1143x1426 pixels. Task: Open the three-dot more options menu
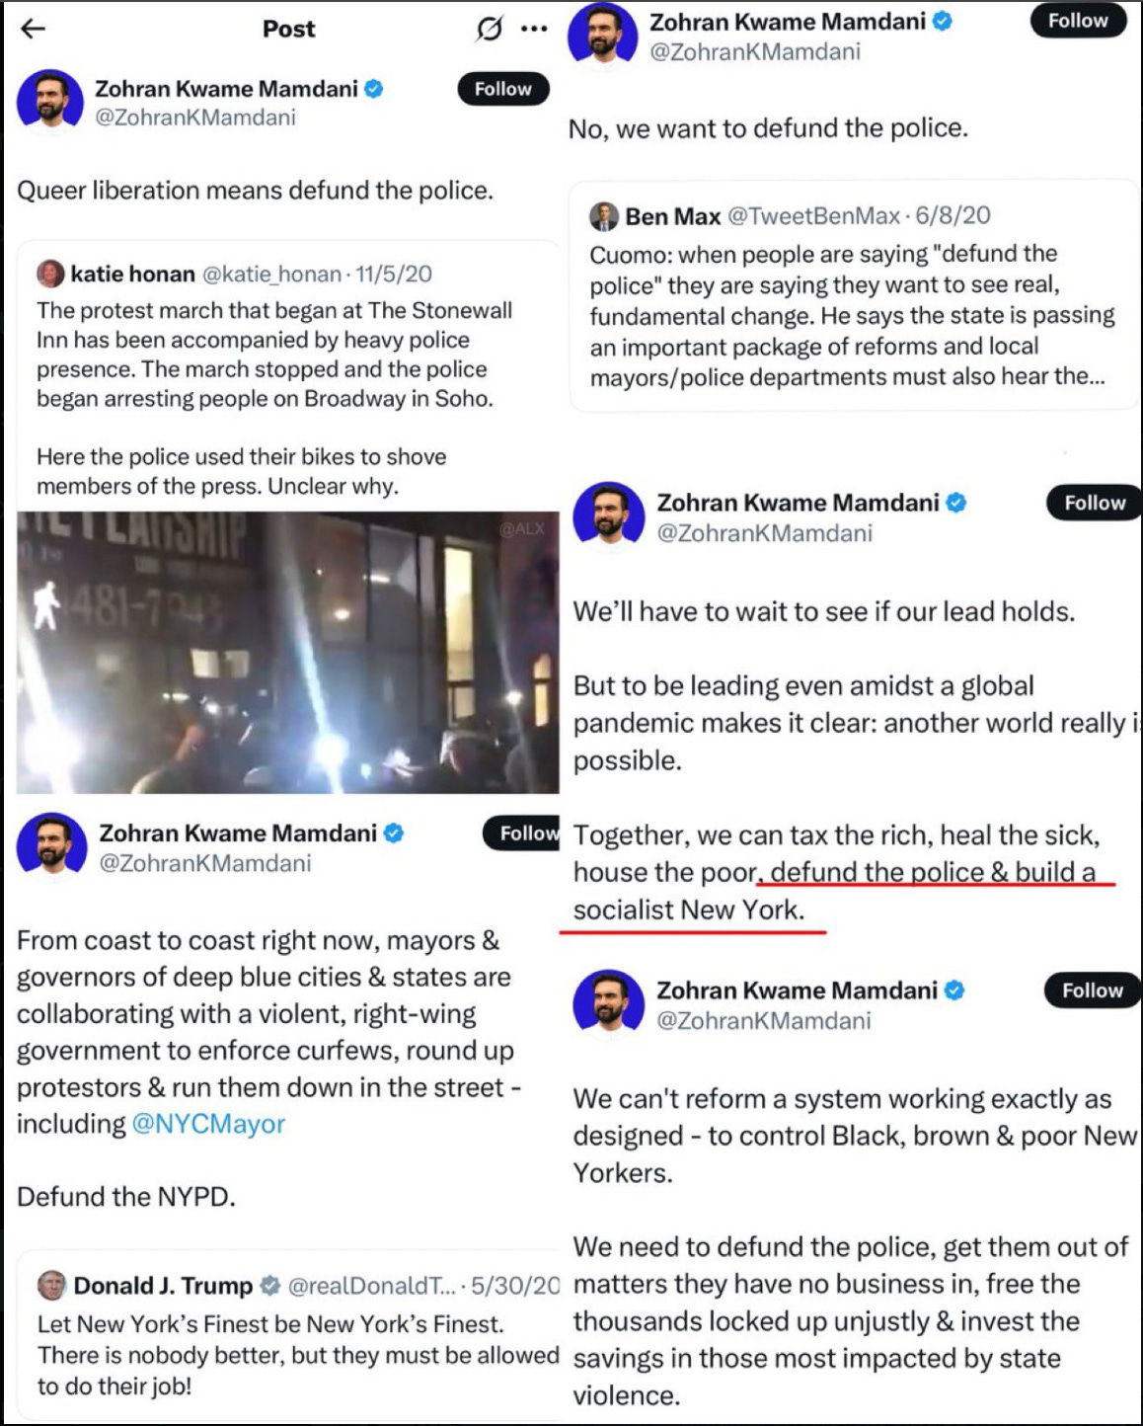click(x=534, y=29)
